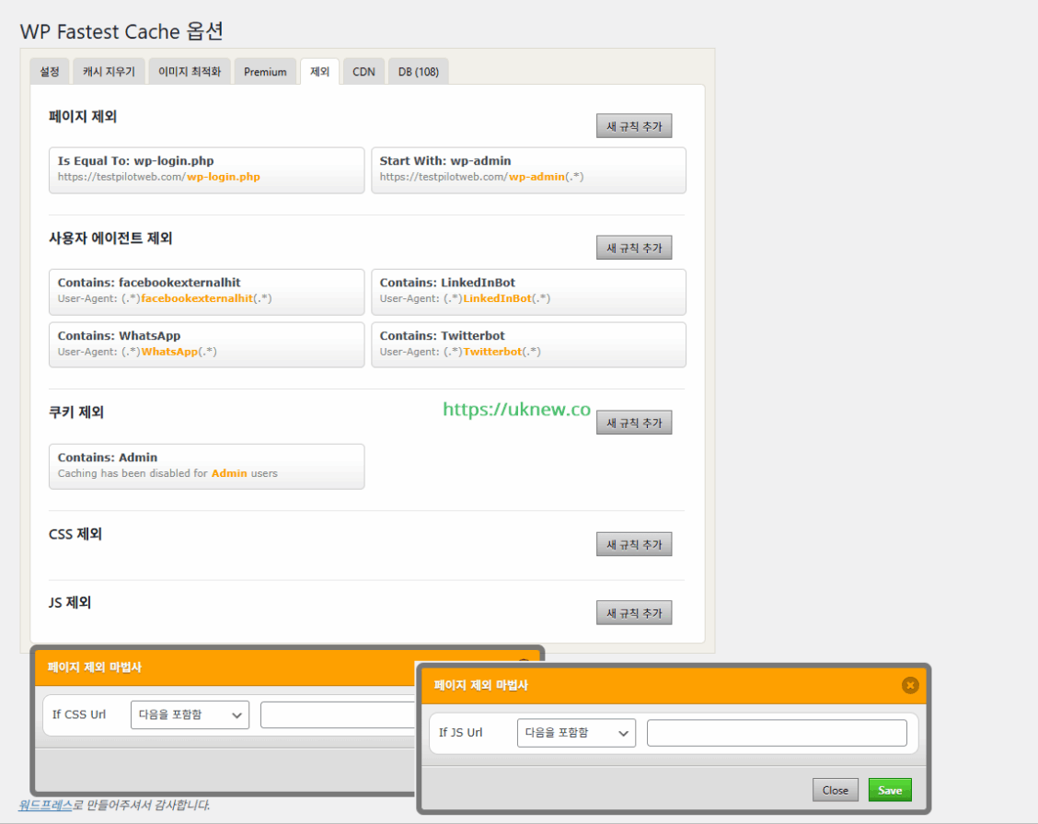Add new rule for CSS 제외
This screenshot has height=824, width=1038.
click(634, 544)
